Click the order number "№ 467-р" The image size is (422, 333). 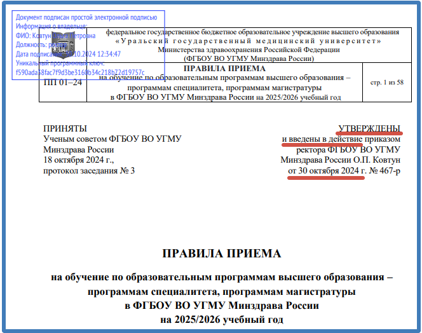(x=385, y=171)
